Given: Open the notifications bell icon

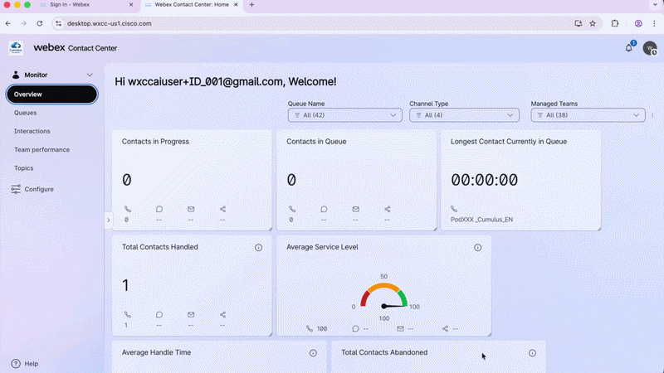Looking at the screenshot, I should click(629, 48).
